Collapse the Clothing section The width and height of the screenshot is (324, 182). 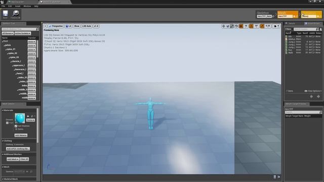click(3, 141)
